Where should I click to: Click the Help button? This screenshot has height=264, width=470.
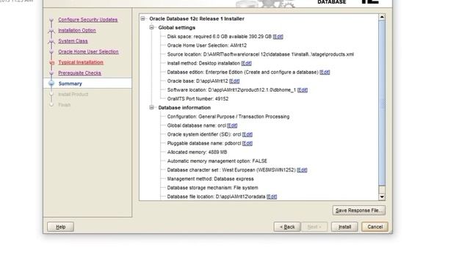pos(60,227)
